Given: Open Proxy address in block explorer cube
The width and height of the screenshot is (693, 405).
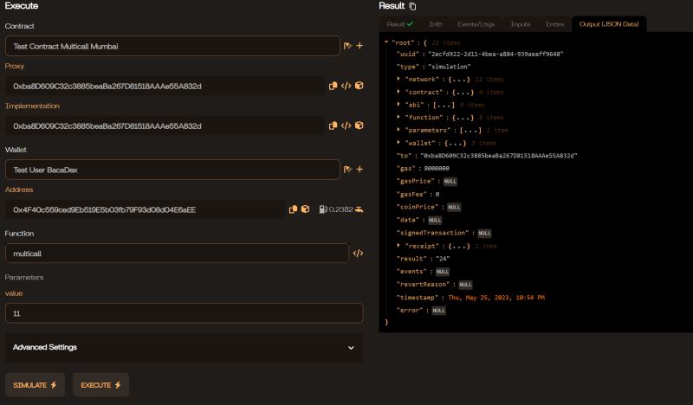Looking at the screenshot, I should coord(359,86).
